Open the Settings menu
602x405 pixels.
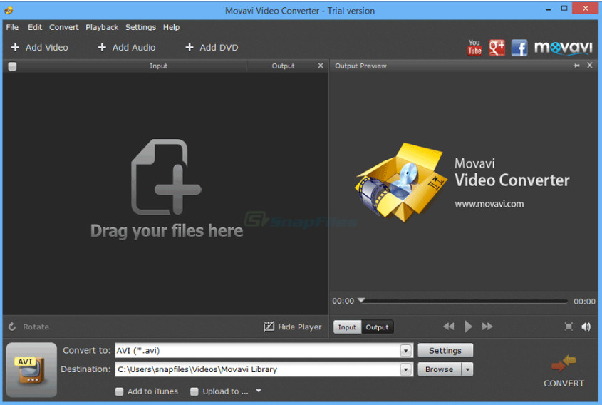(140, 27)
